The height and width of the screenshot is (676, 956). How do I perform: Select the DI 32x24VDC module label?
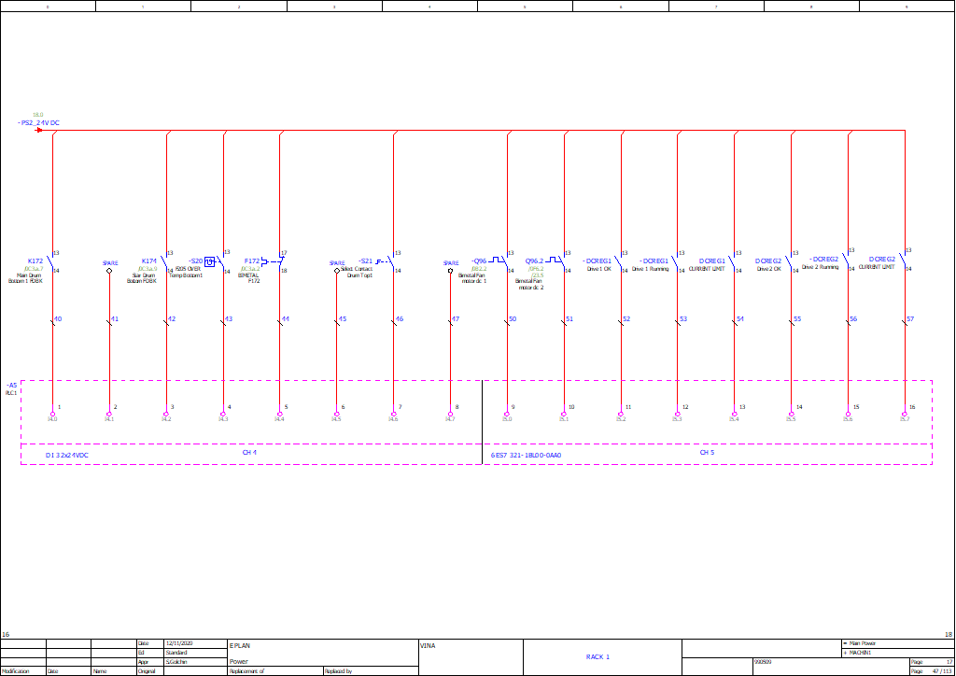click(66, 456)
